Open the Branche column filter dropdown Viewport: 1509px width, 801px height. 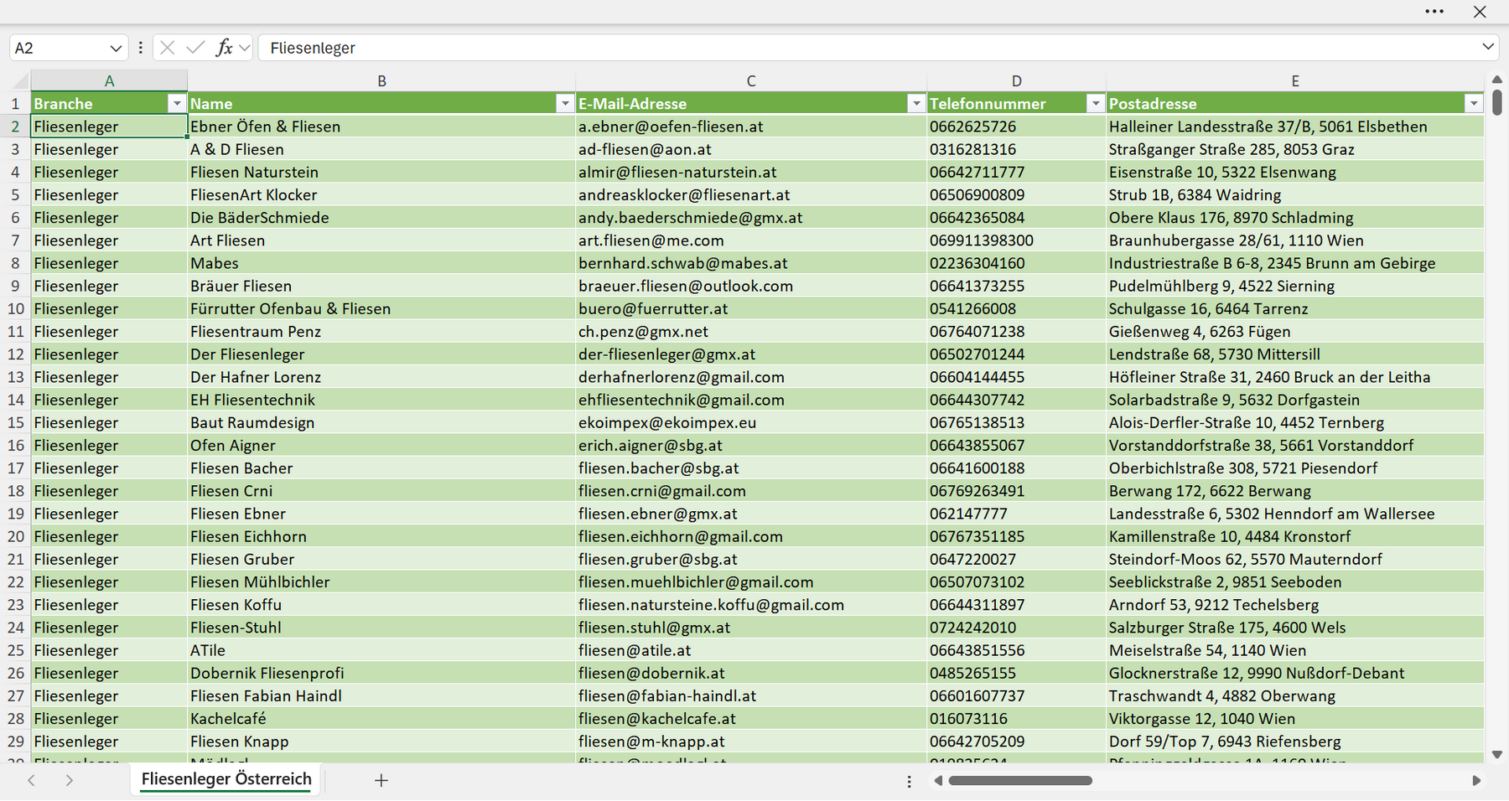176,103
